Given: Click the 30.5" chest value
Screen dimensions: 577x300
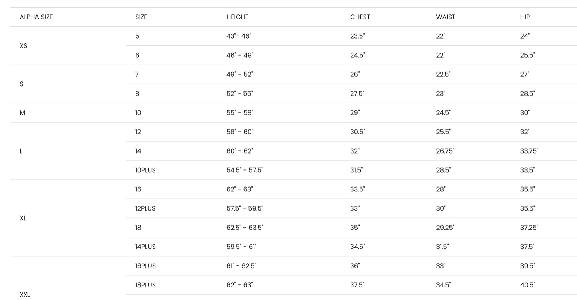Looking at the screenshot, I should tap(357, 132).
